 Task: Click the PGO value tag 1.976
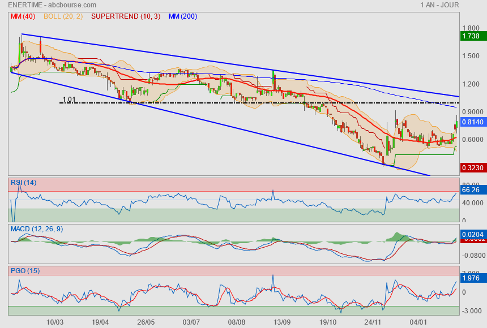[x=471, y=278]
